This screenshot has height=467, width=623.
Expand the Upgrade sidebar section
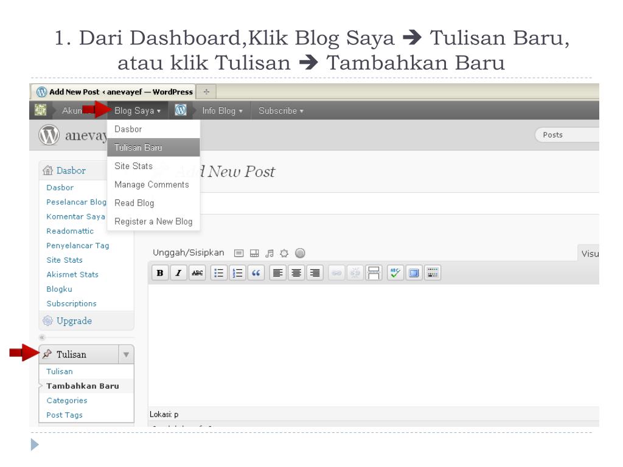86,321
